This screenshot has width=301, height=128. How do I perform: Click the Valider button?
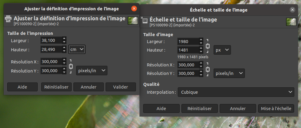click(120, 87)
